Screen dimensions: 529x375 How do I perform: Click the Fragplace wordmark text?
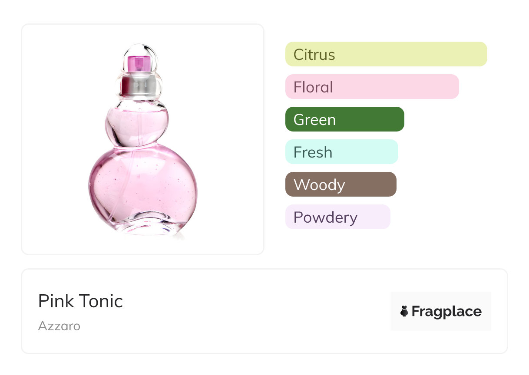446,312
